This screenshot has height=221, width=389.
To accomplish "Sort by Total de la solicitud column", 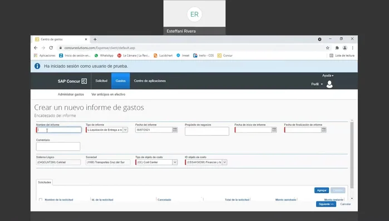I will (237, 200).
